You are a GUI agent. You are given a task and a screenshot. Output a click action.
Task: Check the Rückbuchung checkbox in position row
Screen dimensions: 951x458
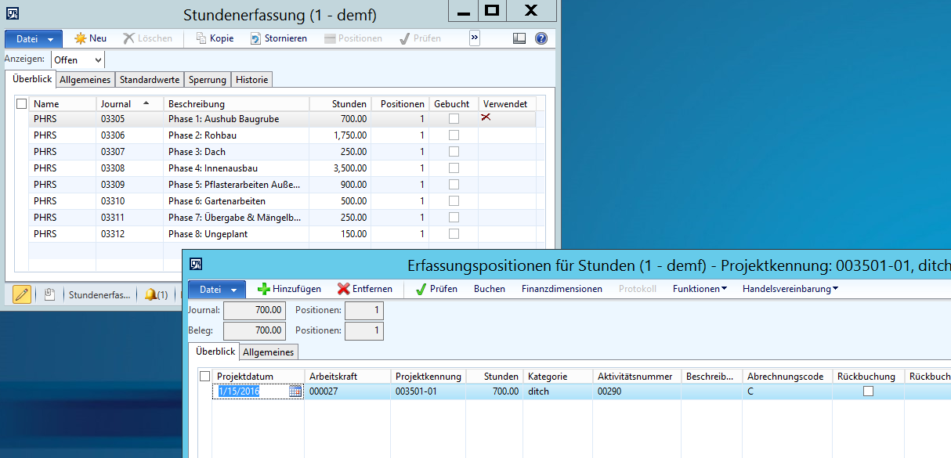point(868,391)
